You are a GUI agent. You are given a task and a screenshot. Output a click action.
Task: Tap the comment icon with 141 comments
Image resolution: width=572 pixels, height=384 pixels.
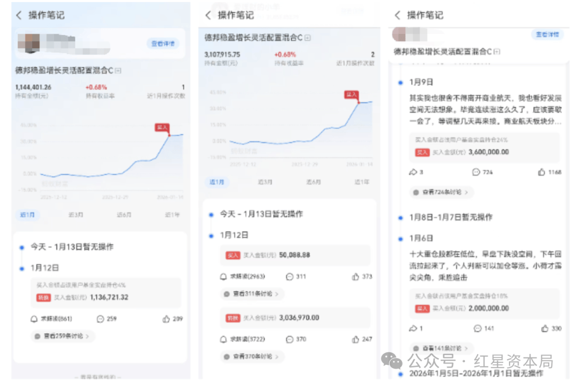pyautogui.click(x=477, y=328)
